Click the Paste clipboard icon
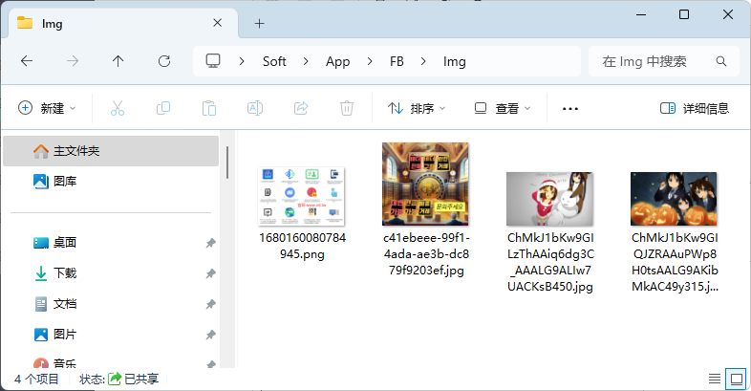751x391 pixels. pyautogui.click(x=209, y=108)
